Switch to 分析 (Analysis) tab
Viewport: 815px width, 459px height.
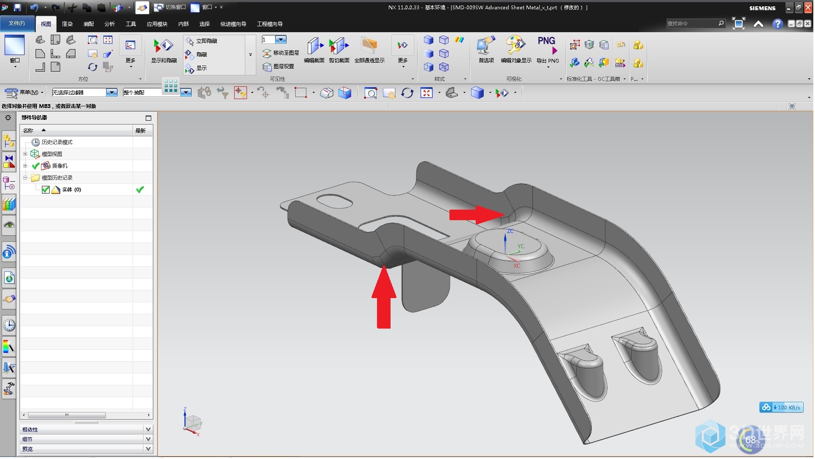[110, 24]
